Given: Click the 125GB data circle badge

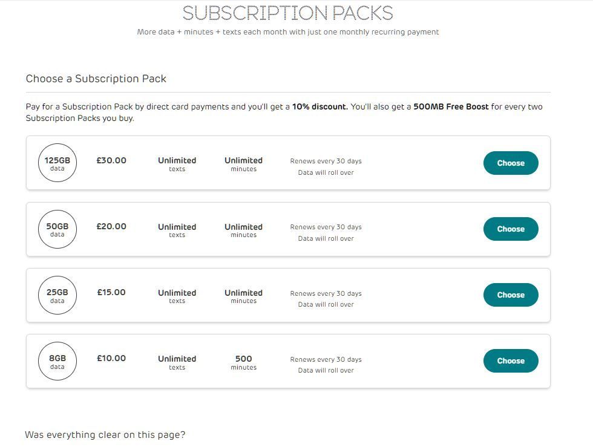Looking at the screenshot, I should (x=57, y=163).
